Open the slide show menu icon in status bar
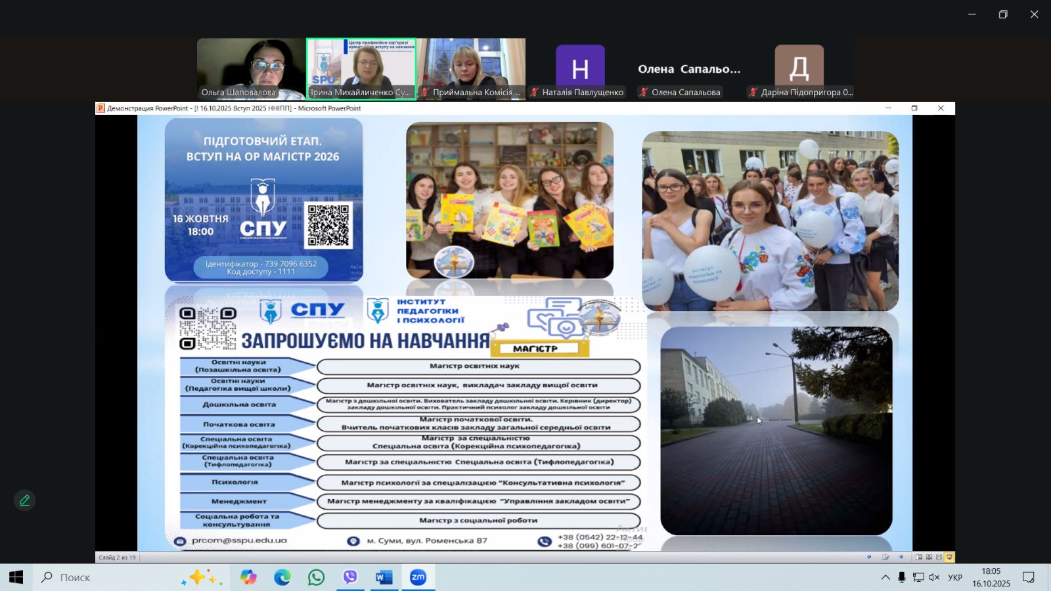1051x591 pixels. 885,557
